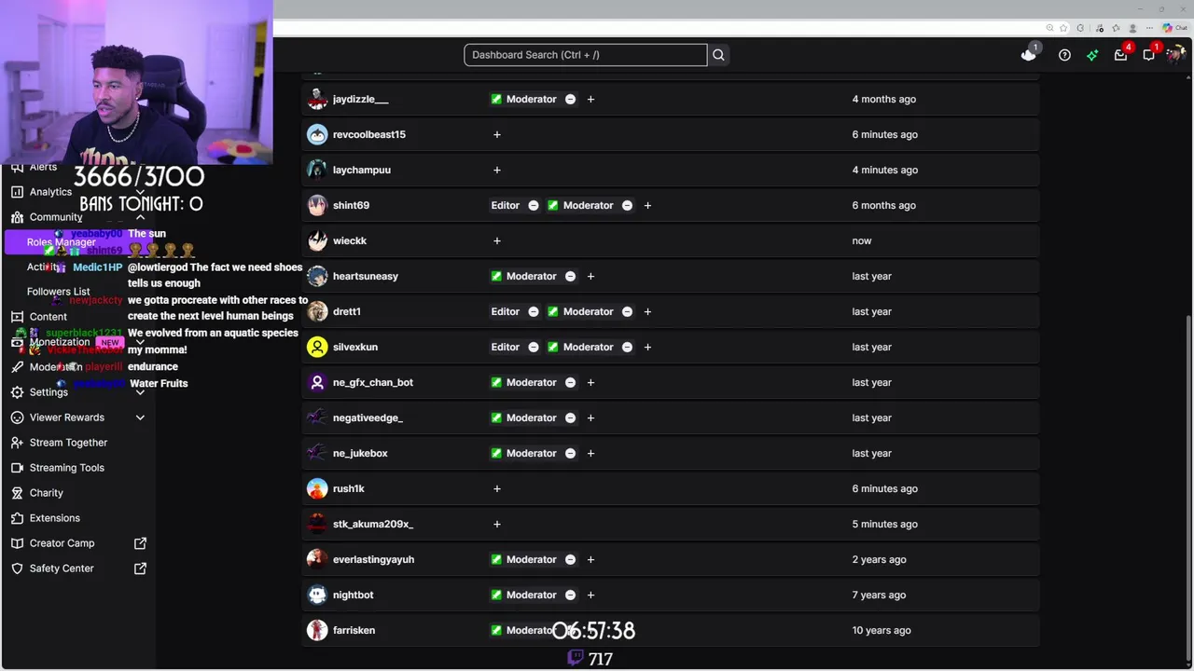Screen dimensions: 1194x671
Task: Add another role to negativeedge_
Action: (590, 418)
